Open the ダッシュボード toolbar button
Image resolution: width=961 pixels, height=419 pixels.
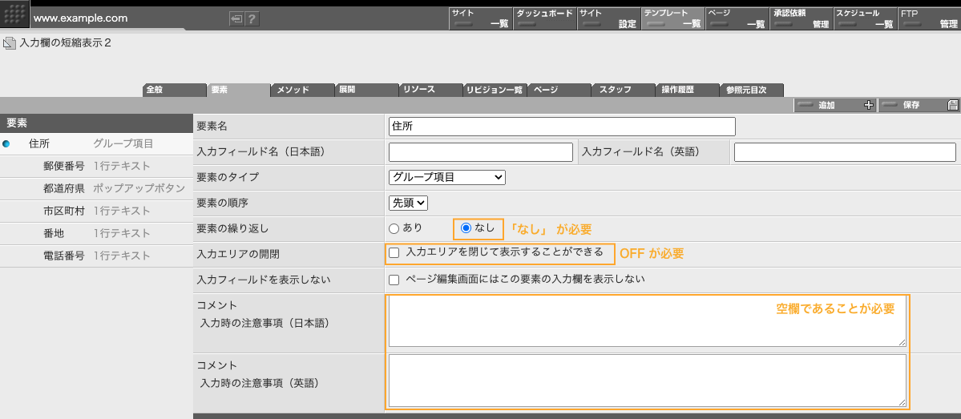(544, 18)
